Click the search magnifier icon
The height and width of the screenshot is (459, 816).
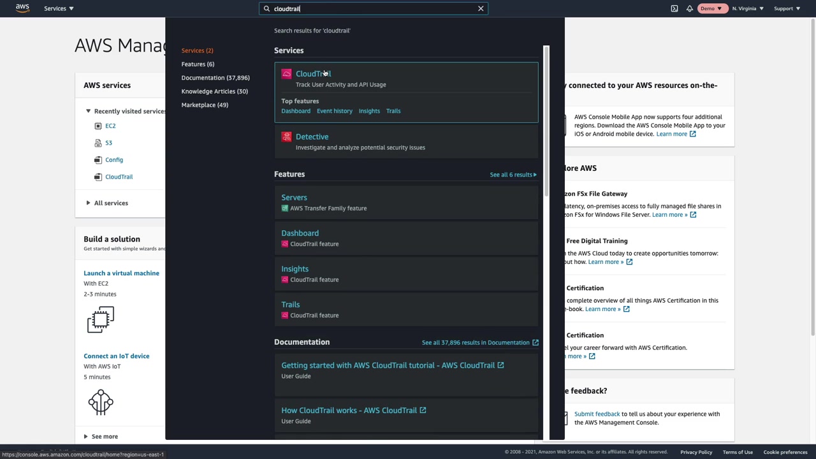coord(267,8)
